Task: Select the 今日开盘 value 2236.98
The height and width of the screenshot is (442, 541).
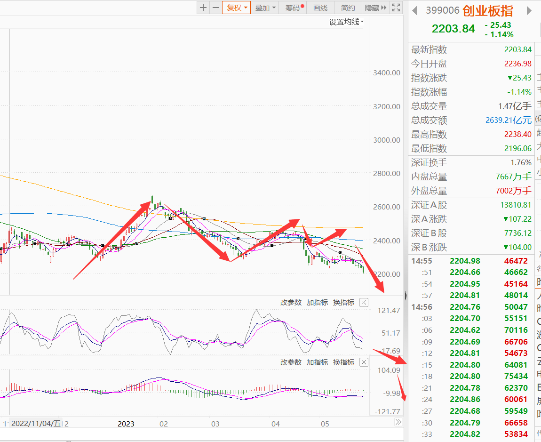Action: [x=518, y=64]
